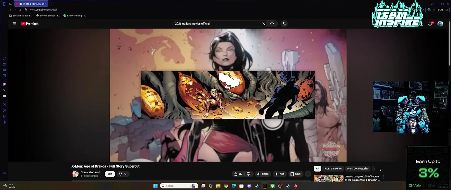Click the video player to pause
Image resolution: width=451 pixels, height=190 pixels.
[228, 95]
